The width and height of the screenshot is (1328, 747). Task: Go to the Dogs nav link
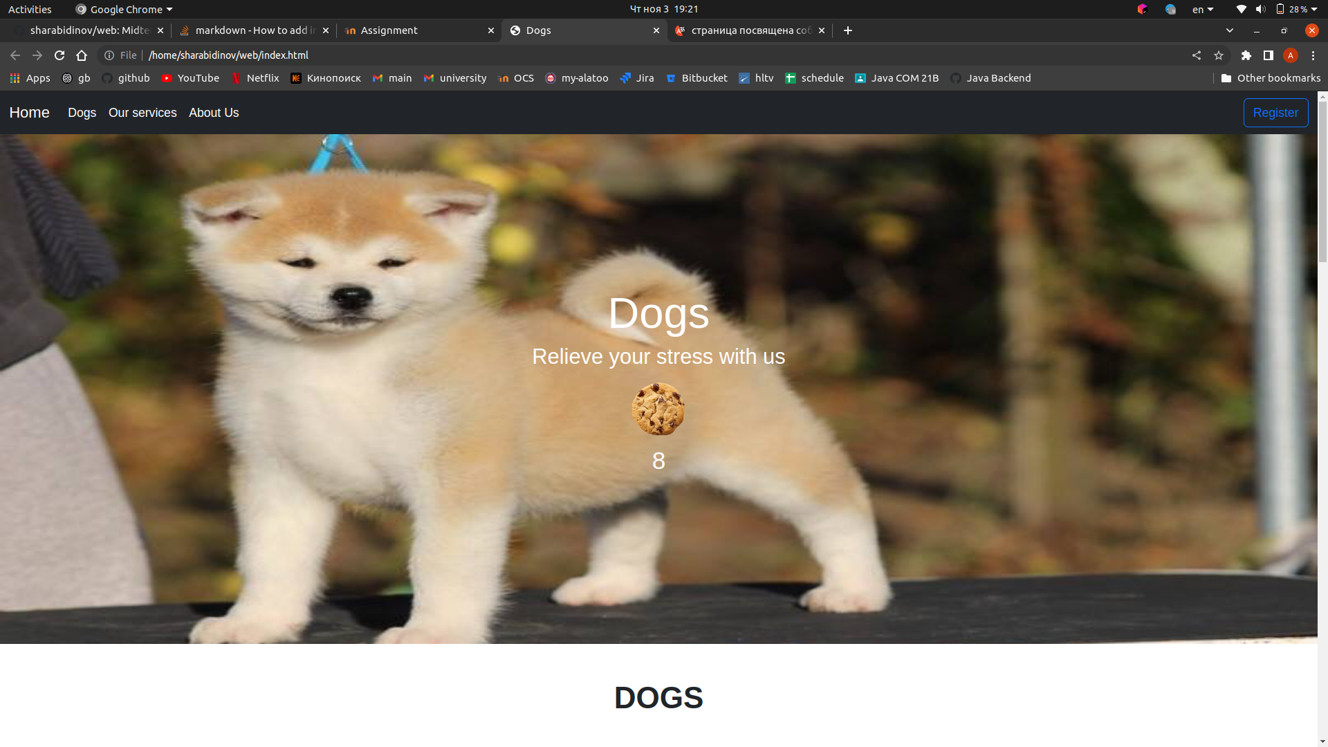click(82, 113)
